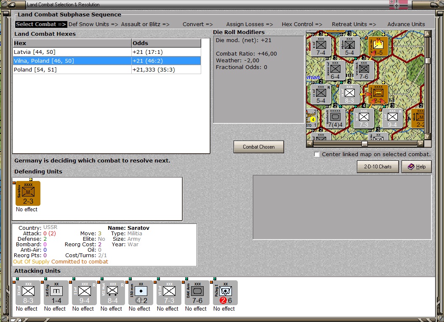Click the 5-4 Alpine unit on map
The height and width of the screenshot is (322, 444).
349,46
